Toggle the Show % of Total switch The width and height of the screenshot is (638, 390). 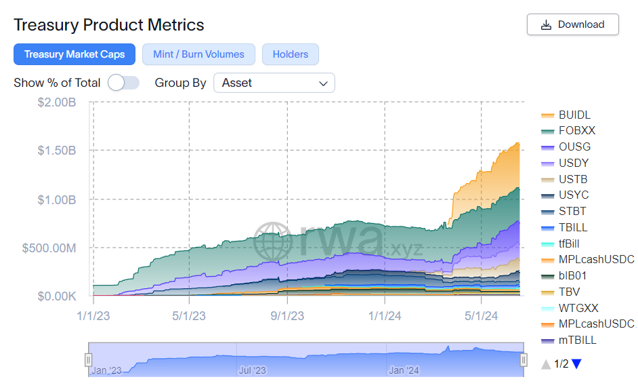pyautogui.click(x=124, y=83)
